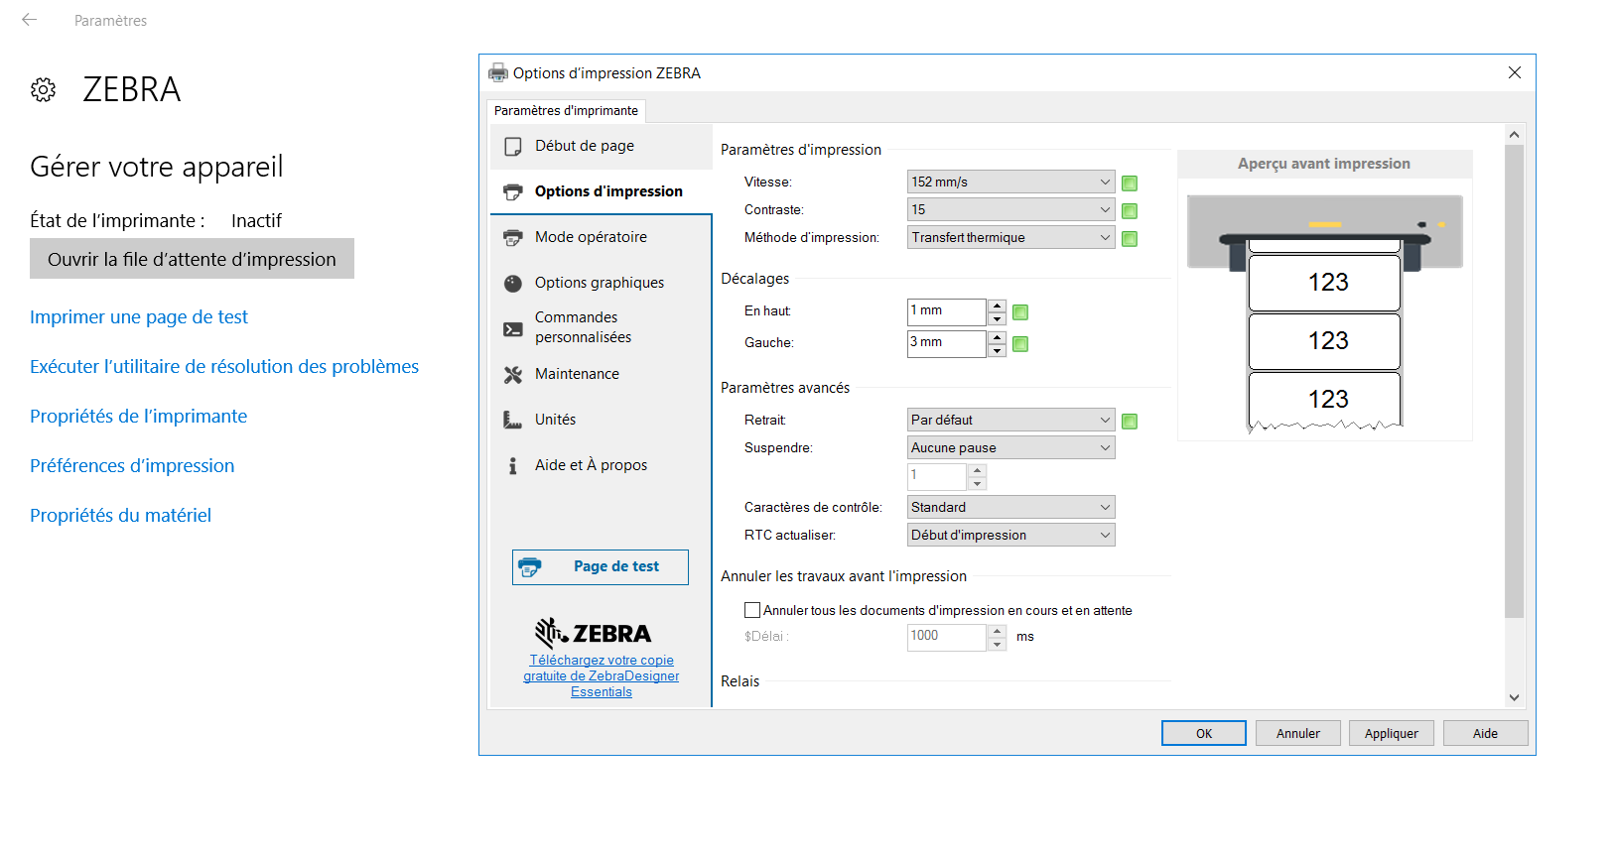Click the dialog's vertical scrollbar down arrow

(1514, 697)
